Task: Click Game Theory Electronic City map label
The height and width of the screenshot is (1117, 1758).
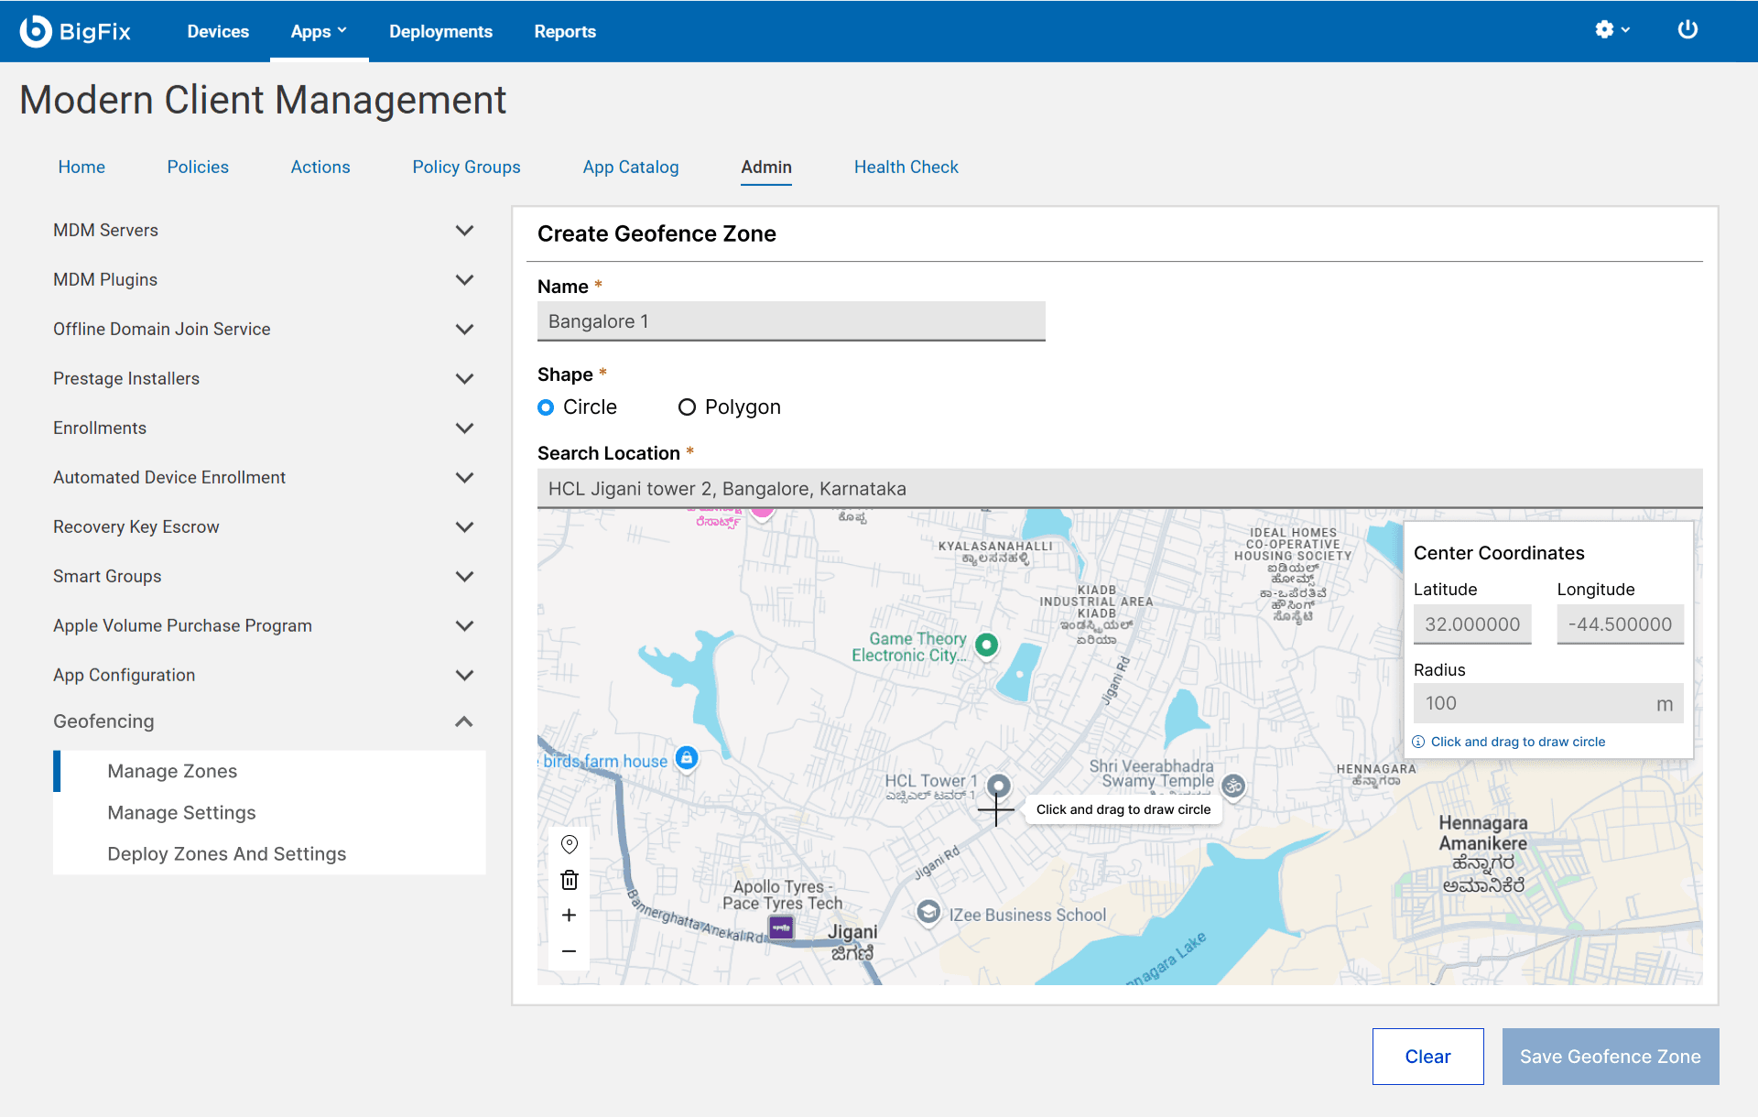Action: coord(909,646)
